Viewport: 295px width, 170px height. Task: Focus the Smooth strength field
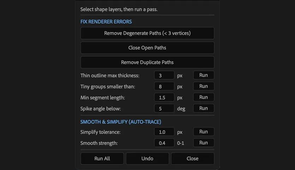[164, 143]
